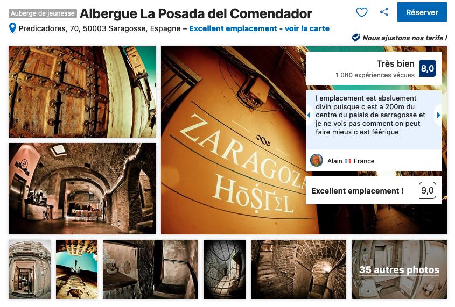
Task: Click the 8,0 review score badge
Action: click(x=428, y=68)
